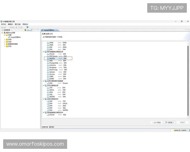
Task: Switch to the 源代码 tab
Action: tap(52, 127)
